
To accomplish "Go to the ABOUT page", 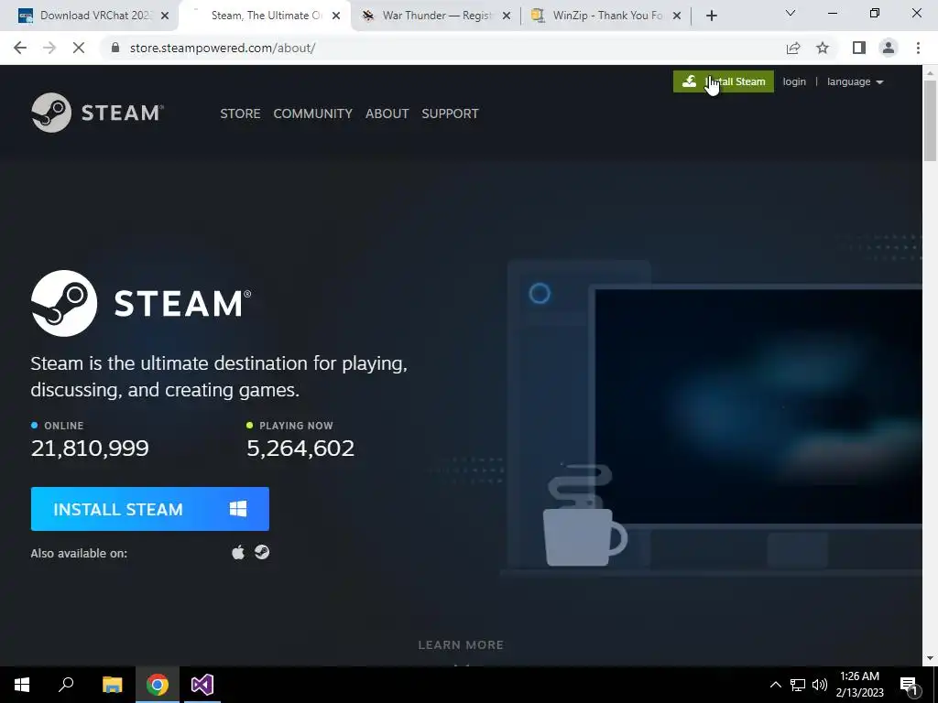I will point(387,114).
